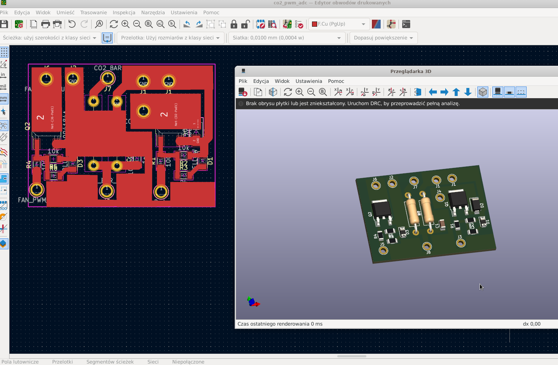Screen dimensions: 558x365
Task: Open the Trasowanie menu
Action: [93, 12]
